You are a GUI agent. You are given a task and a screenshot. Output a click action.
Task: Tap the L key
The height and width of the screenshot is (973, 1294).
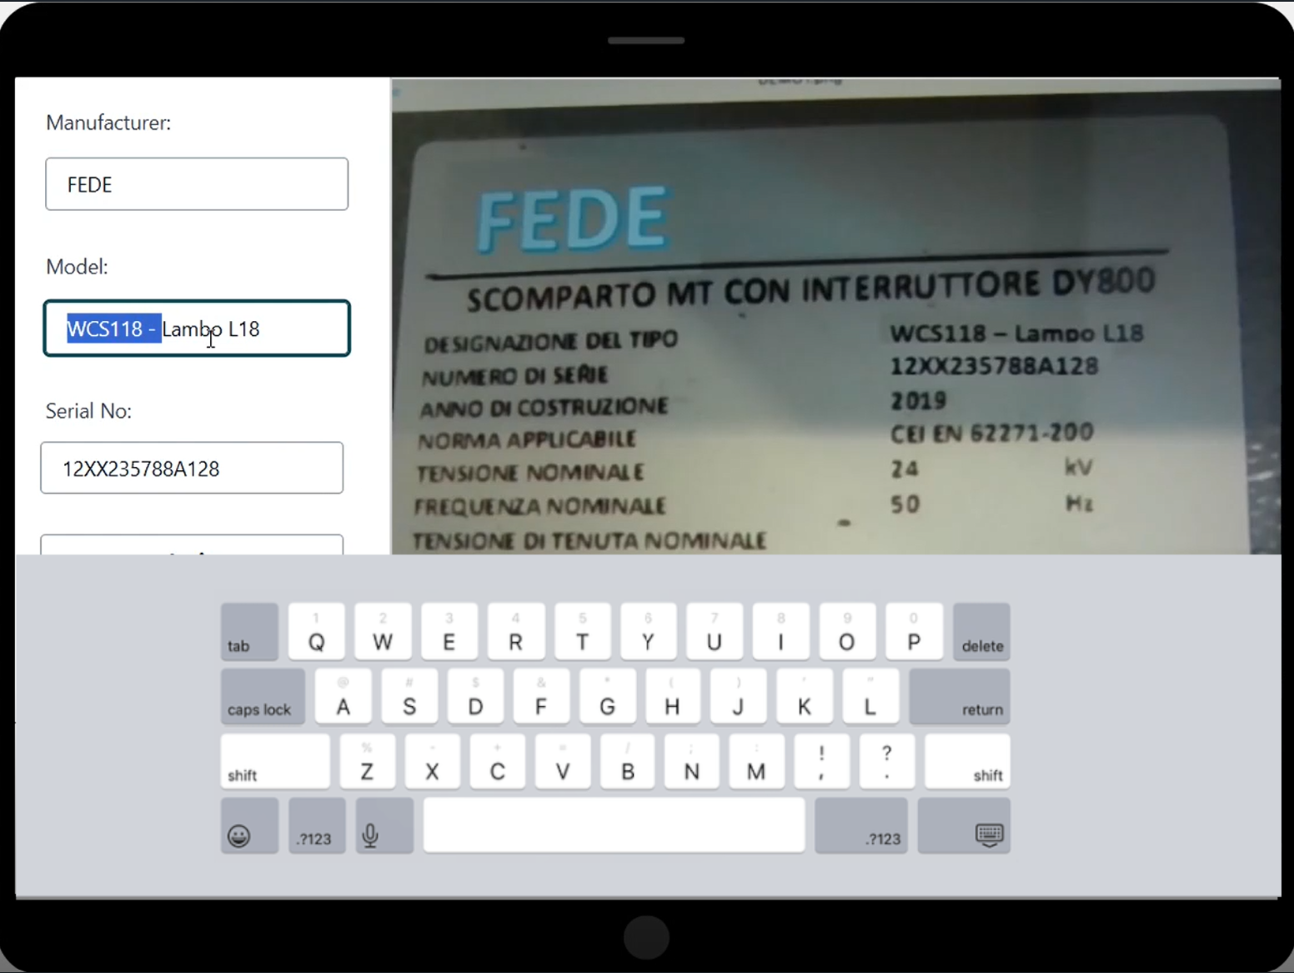click(x=870, y=696)
